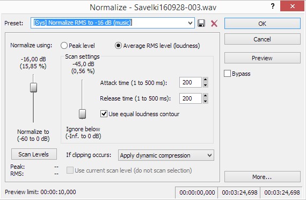Click inside the Attack time field
The image size is (306, 200).
click(190, 82)
